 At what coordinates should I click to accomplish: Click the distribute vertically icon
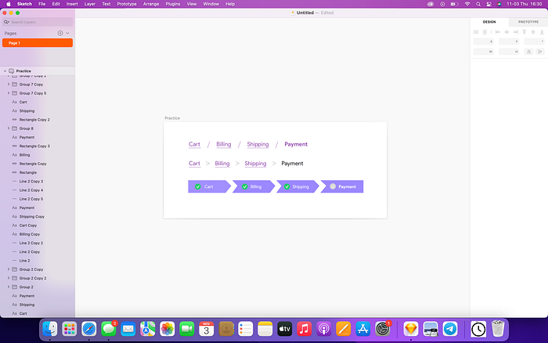click(x=485, y=32)
